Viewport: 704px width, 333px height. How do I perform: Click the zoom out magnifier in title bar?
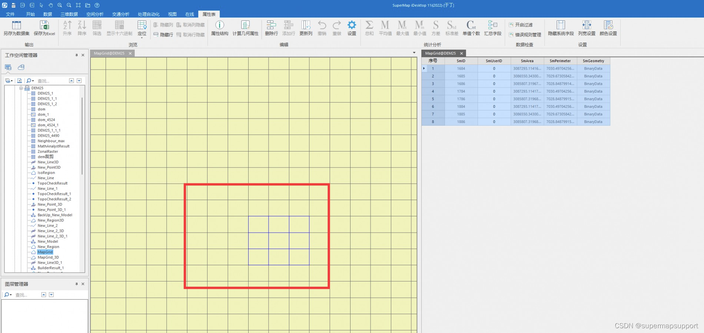[x=69, y=5]
